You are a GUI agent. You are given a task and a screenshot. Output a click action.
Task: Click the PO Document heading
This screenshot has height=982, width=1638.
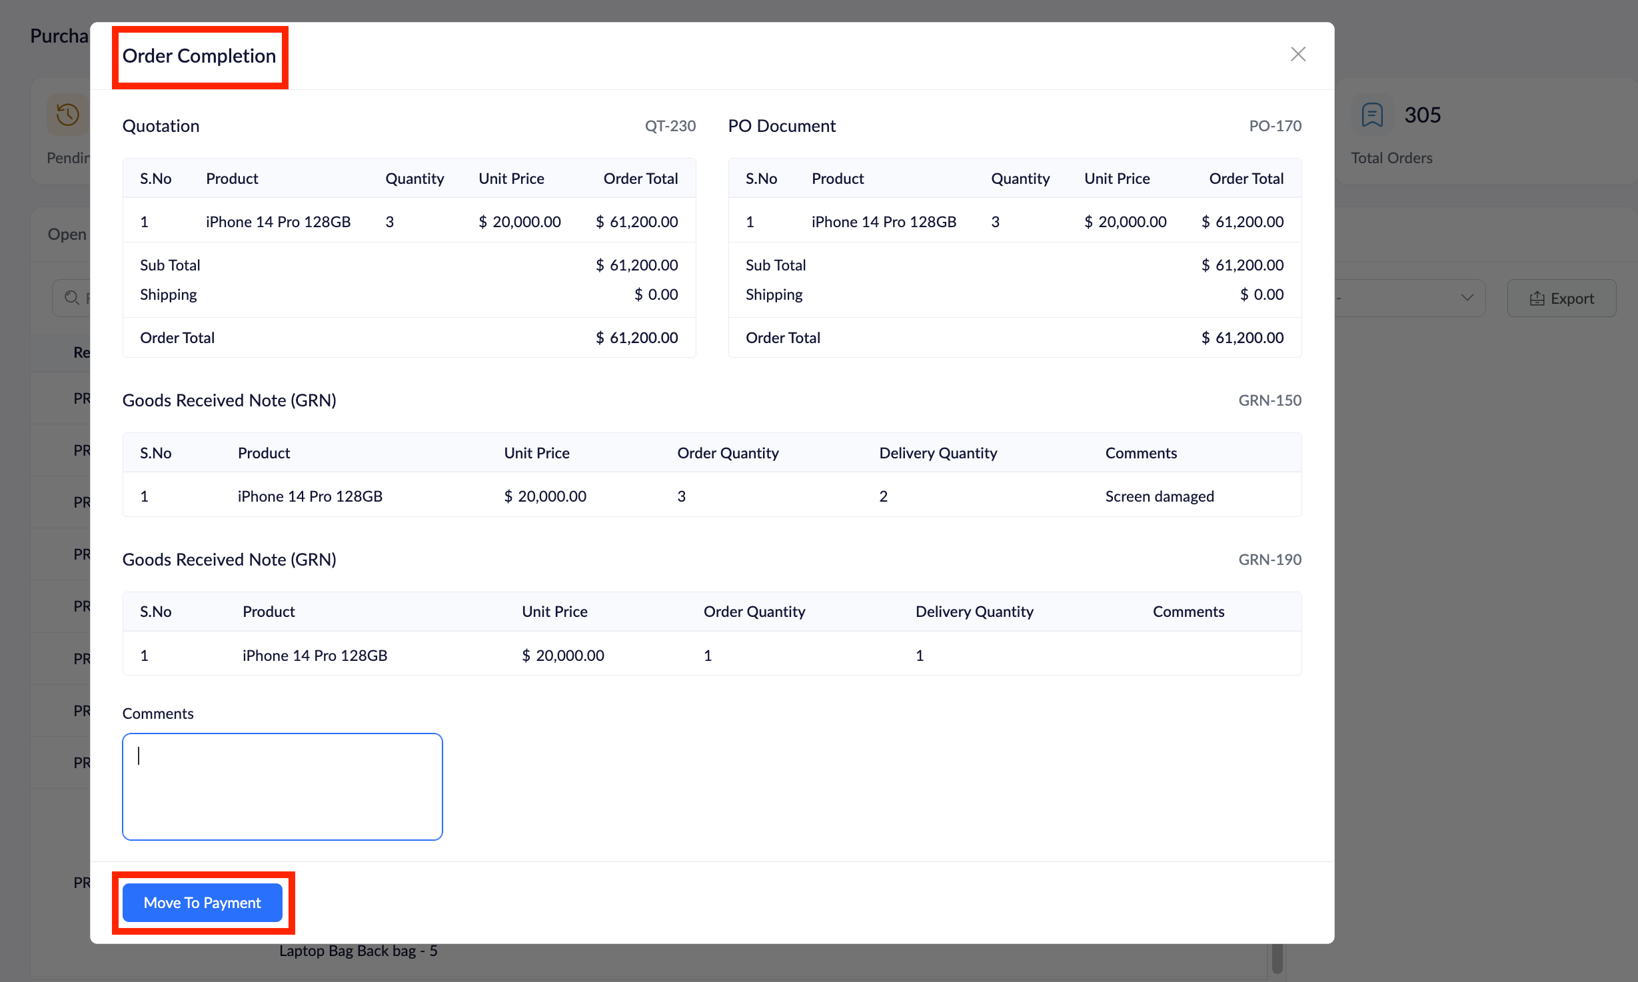click(x=781, y=126)
